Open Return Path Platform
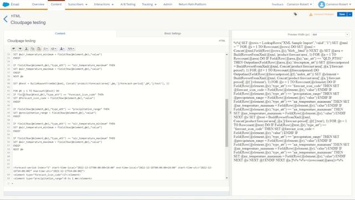The height and width of the screenshot is (200, 355). pyautogui.click(x=192, y=4)
